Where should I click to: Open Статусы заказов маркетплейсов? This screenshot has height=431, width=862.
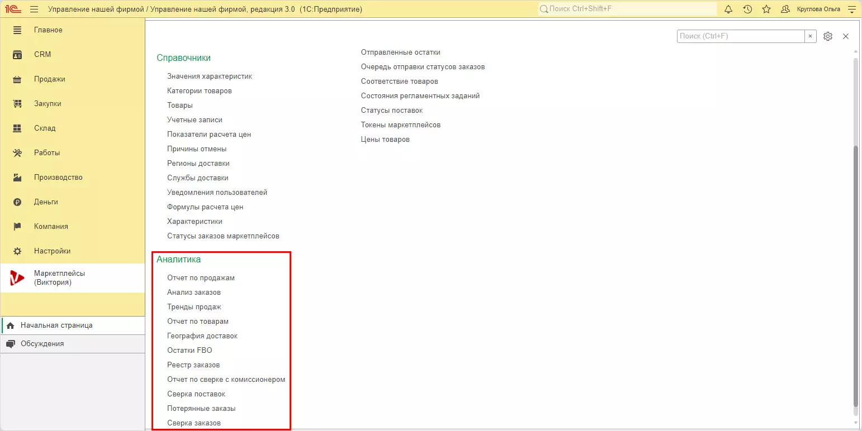pos(223,236)
